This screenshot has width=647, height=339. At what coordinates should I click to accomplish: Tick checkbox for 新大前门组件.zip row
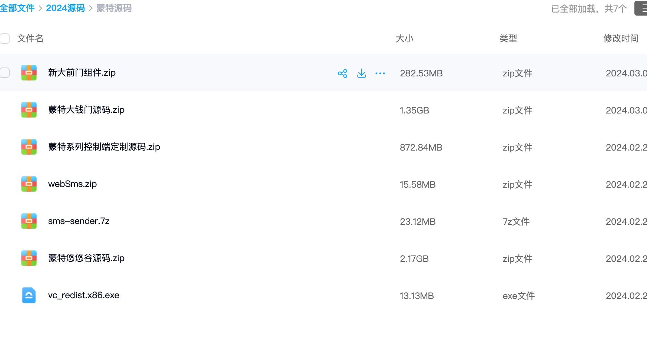[4, 73]
